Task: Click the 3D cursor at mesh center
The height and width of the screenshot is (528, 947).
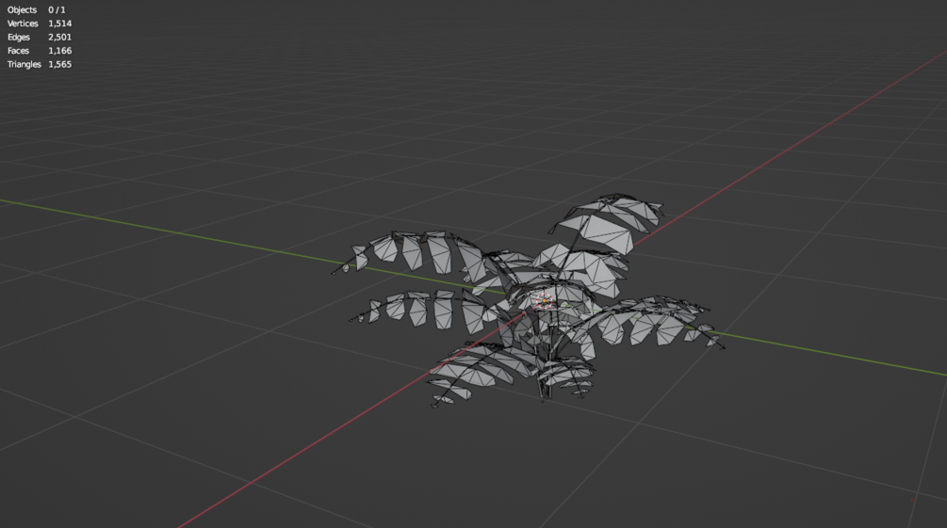Action: 544,300
